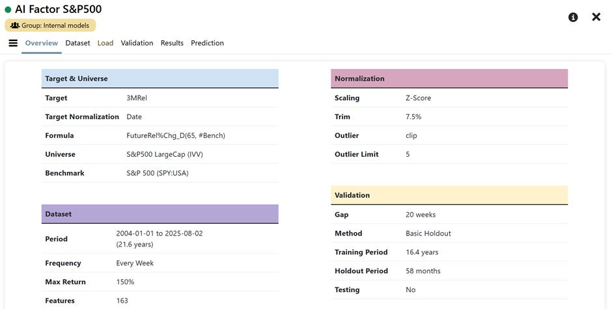Viewport: 612px width, 309px height.
Task: Select the 3MRel target value
Action: [x=137, y=98]
